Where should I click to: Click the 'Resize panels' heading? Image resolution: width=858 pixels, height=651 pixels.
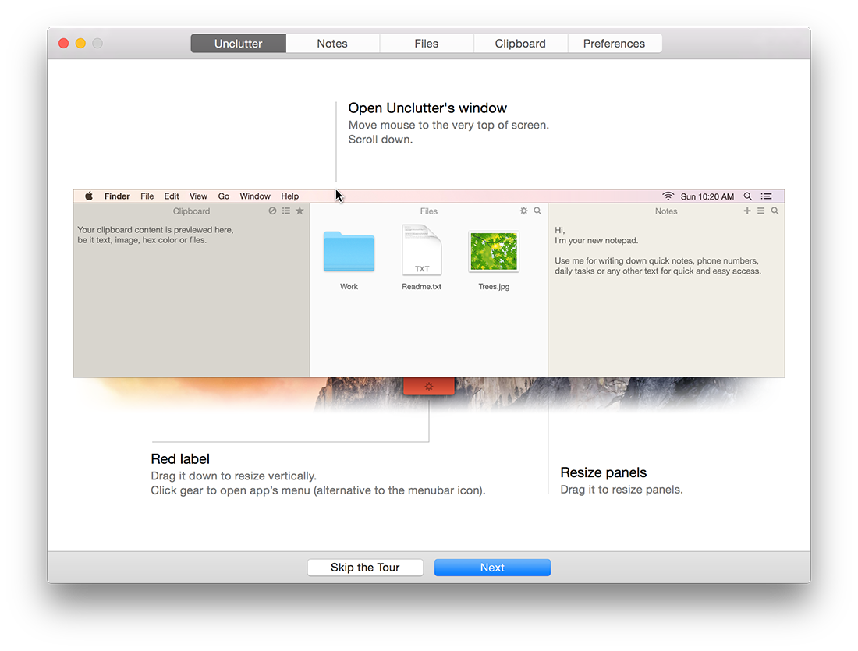pyautogui.click(x=604, y=472)
